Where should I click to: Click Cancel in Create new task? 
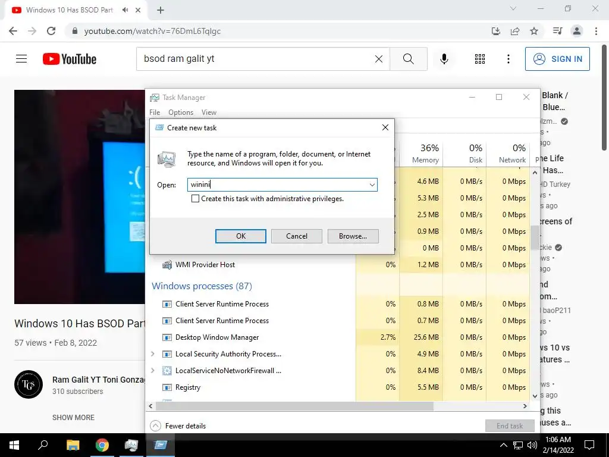297,236
